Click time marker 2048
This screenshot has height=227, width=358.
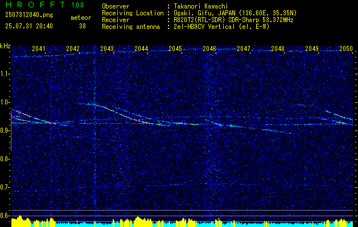pos(278,49)
